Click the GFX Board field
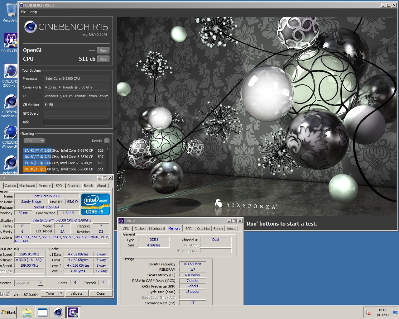The height and width of the screenshot is (319, 399). 76,113
